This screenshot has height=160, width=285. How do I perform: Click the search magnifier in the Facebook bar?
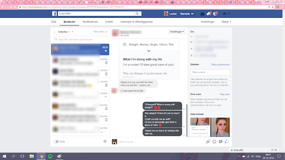coord(137,14)
